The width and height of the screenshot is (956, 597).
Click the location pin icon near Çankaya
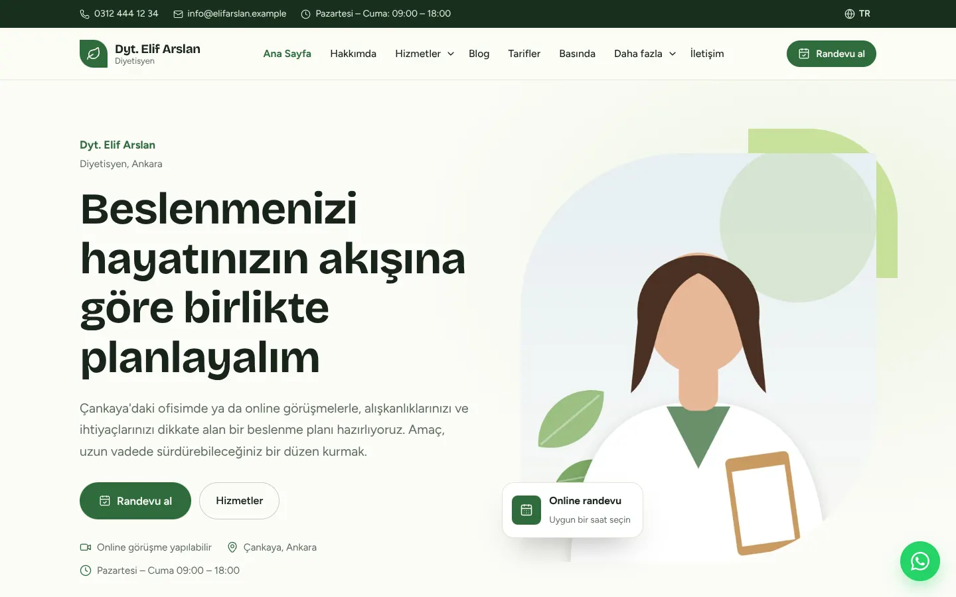tap(232, 547)
